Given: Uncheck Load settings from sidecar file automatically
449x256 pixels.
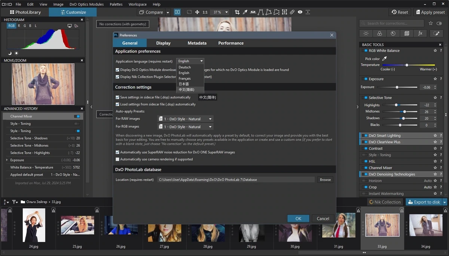Looking at the screenshot, I should click(x=117, y=104).
